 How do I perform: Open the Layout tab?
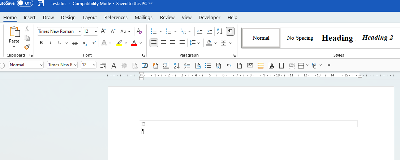coord(90,18)
